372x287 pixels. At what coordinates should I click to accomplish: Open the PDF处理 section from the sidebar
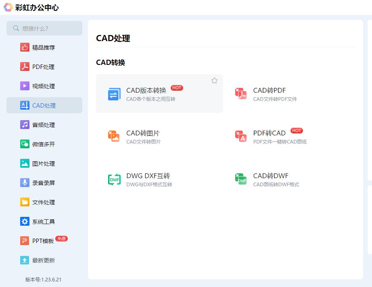pyautogui.click(x=42, y=67)
